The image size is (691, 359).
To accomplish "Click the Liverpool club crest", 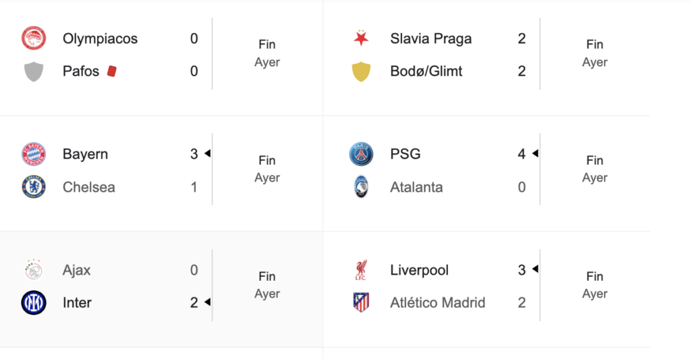I will [361, 270].
